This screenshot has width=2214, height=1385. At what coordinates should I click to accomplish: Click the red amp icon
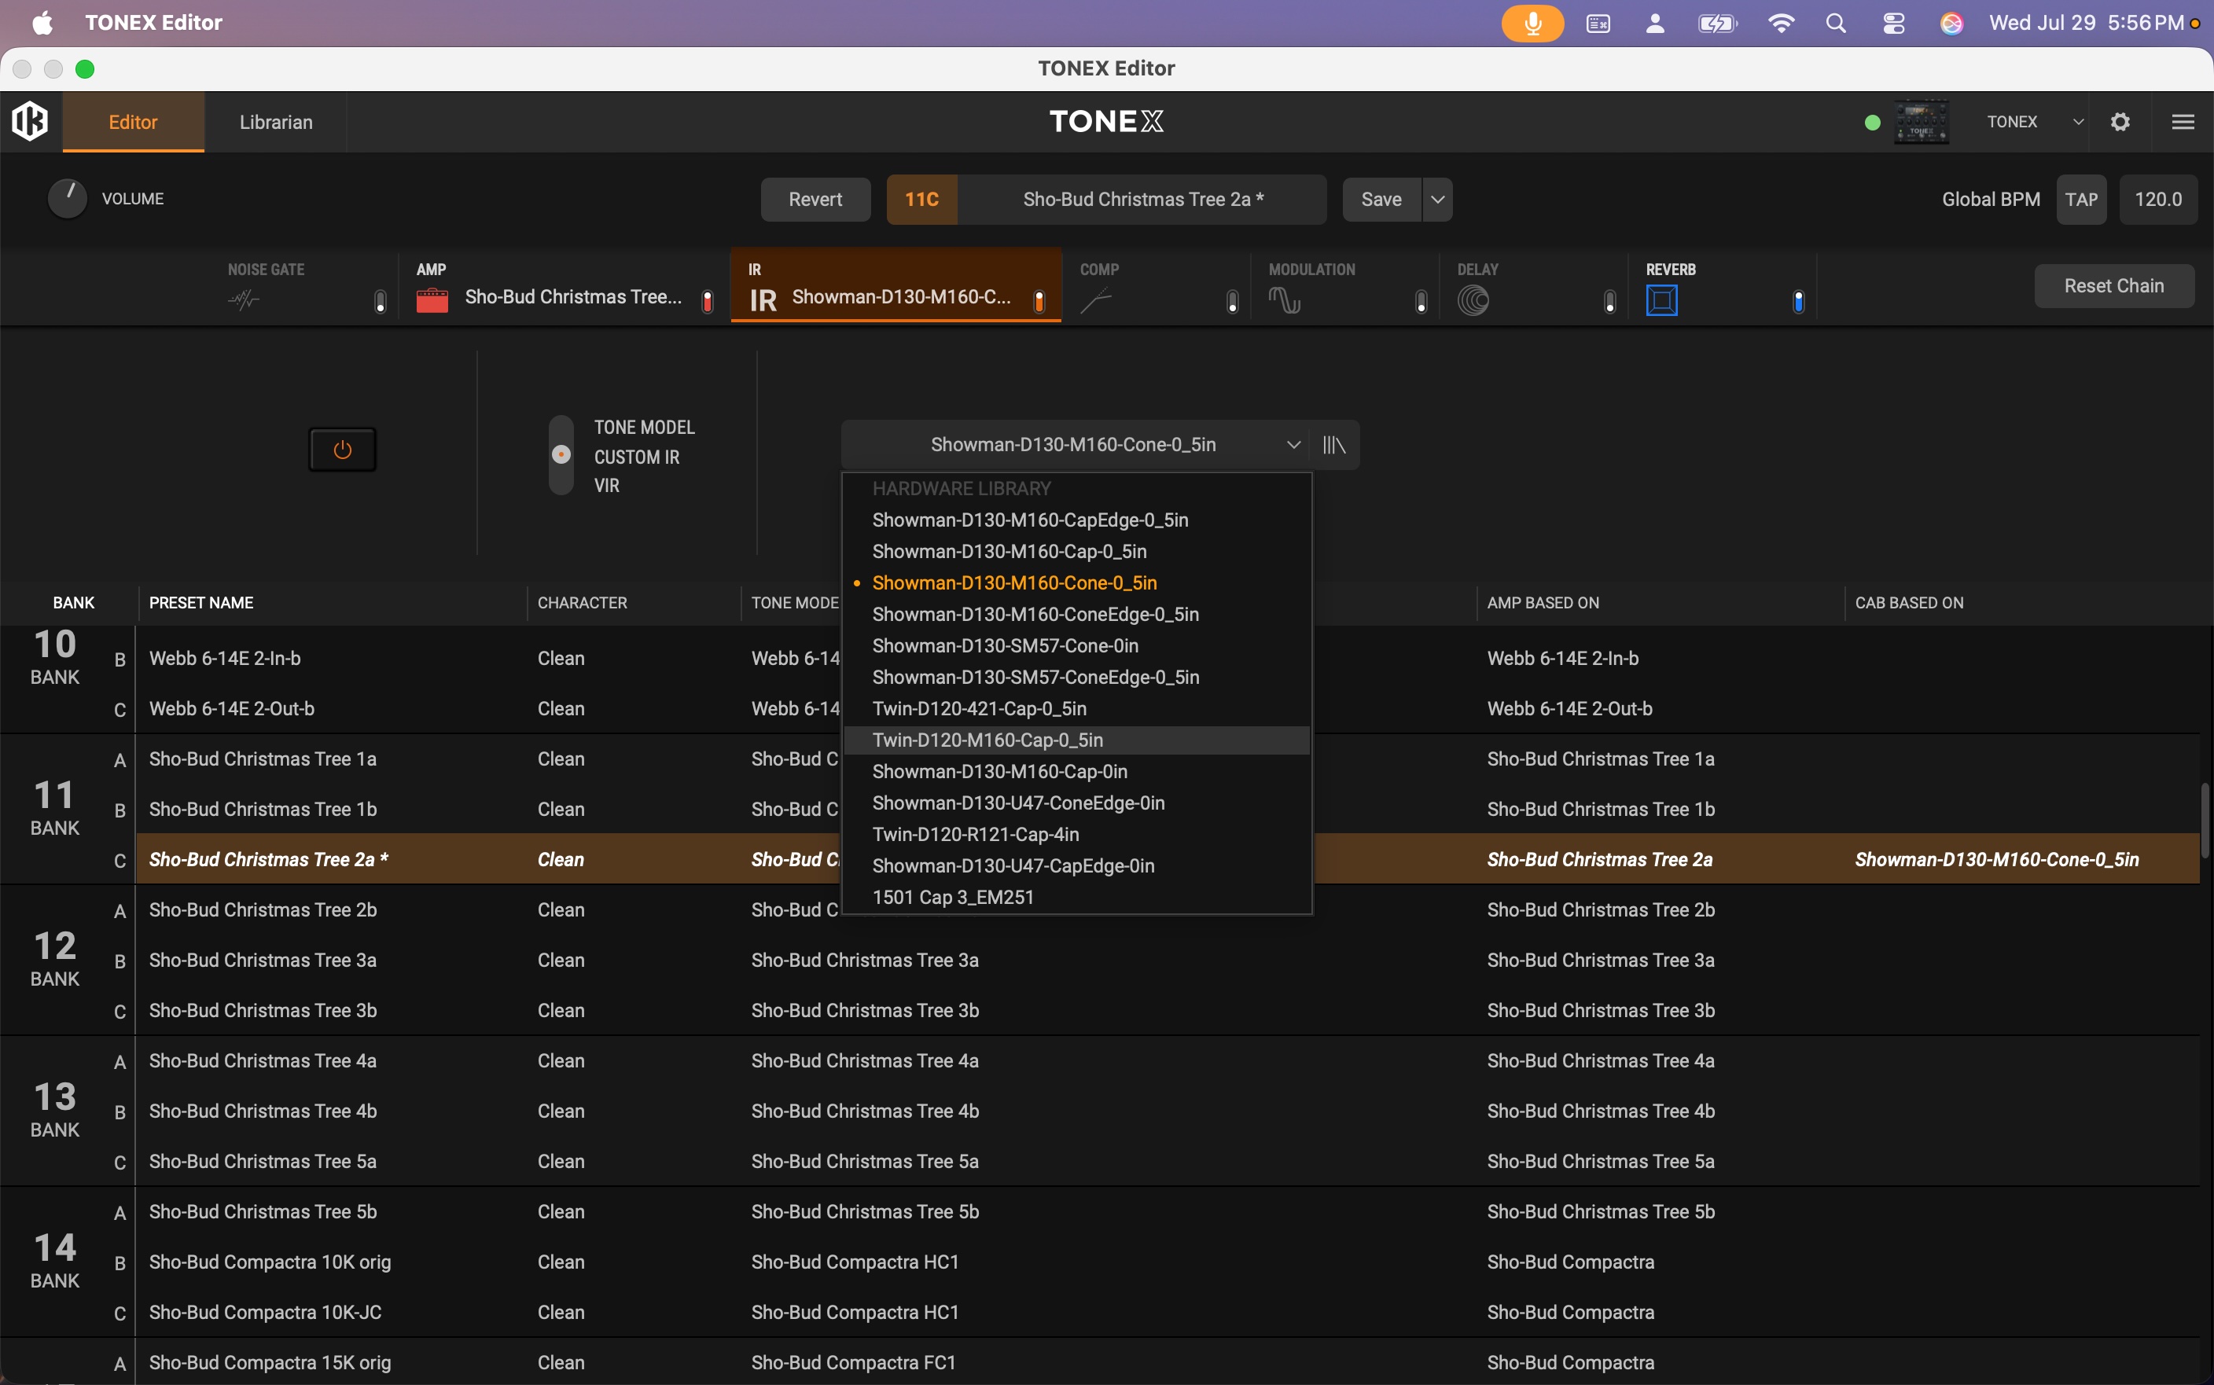coord(432,299)
